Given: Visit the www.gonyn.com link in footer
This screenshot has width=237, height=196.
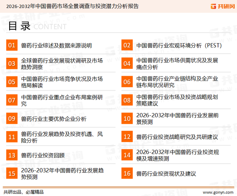Looking at the screenshot, I should (218, 193).
